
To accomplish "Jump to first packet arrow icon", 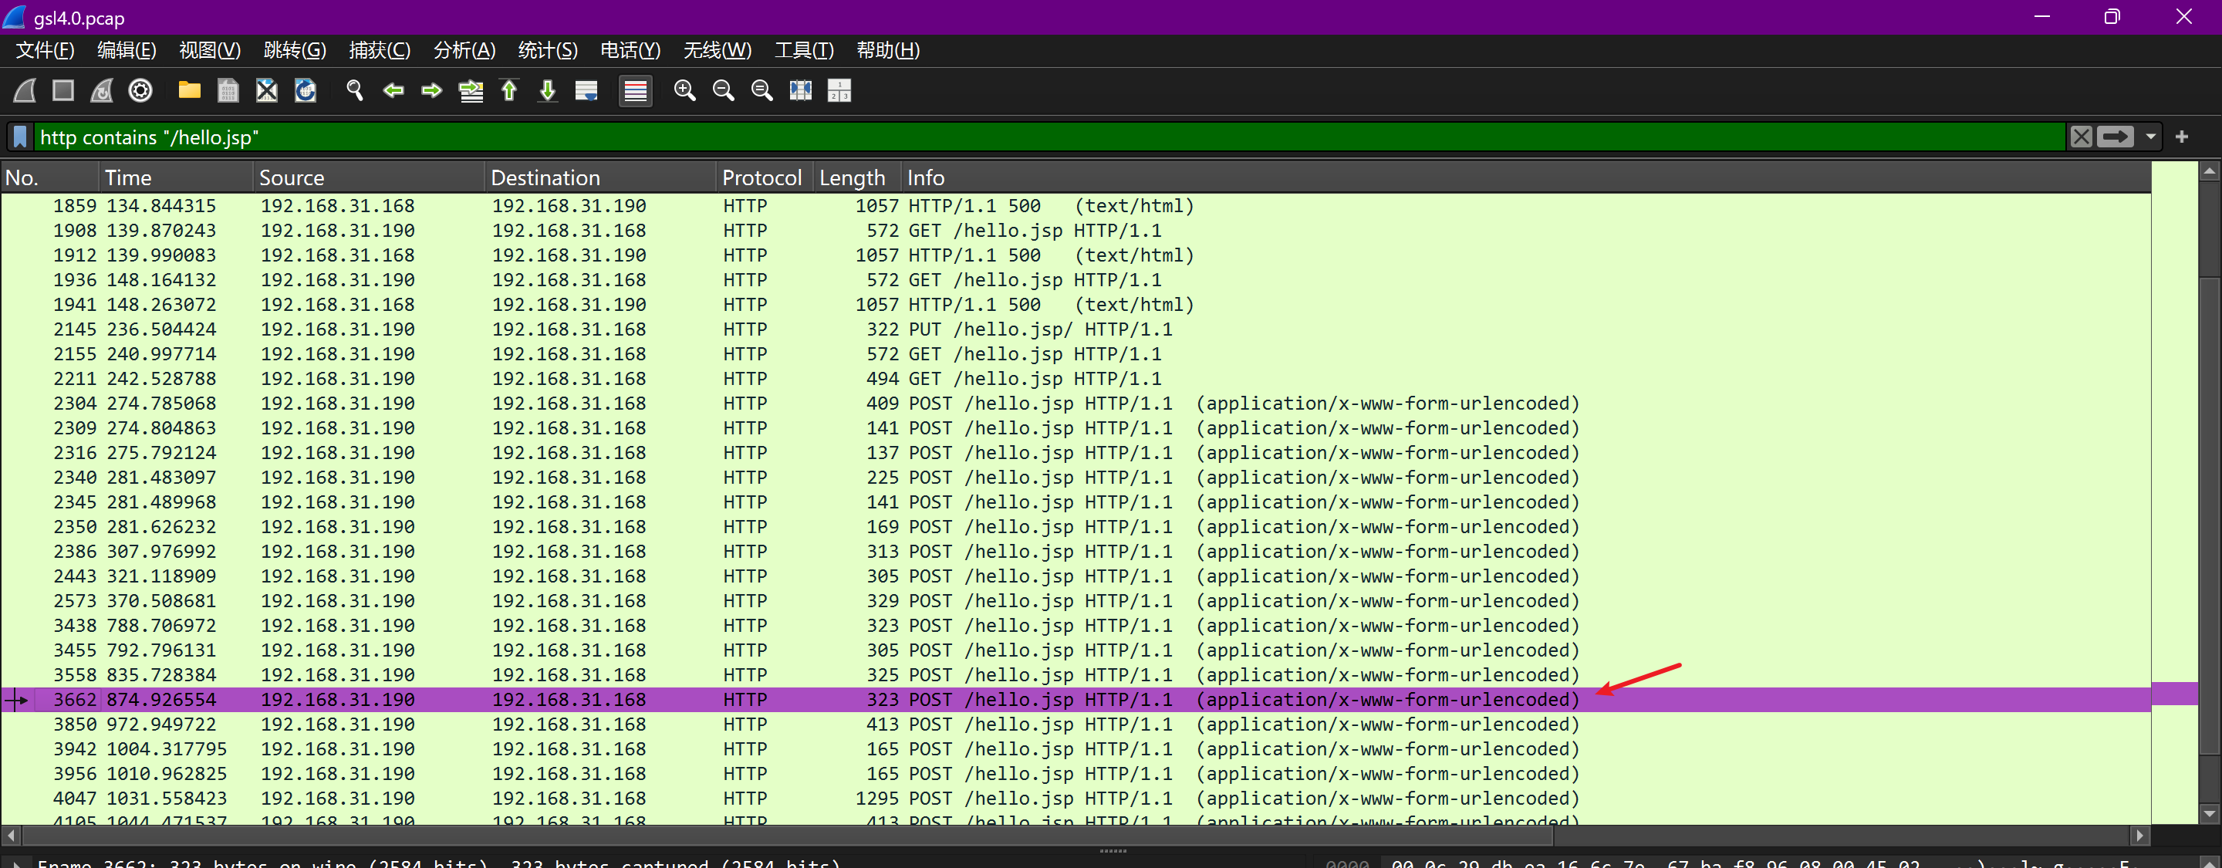I will click(509, 90).
